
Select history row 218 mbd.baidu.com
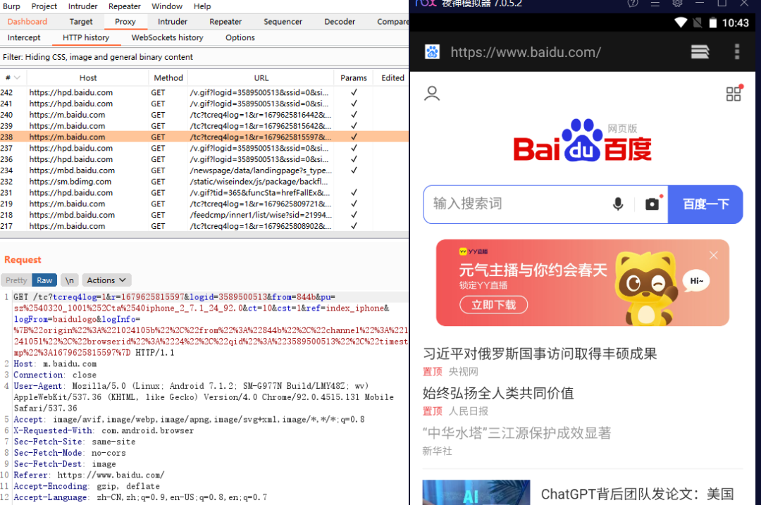coord(204,215)
